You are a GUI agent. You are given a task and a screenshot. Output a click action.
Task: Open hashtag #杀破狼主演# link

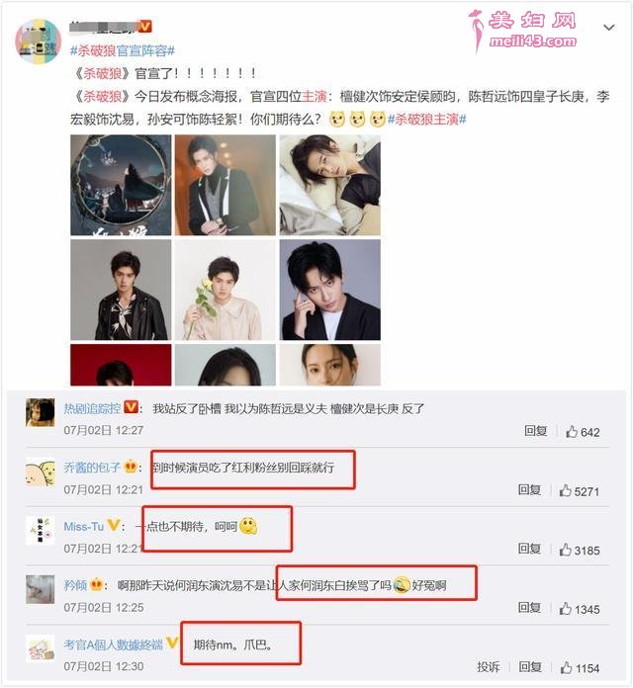click(426, 120)
